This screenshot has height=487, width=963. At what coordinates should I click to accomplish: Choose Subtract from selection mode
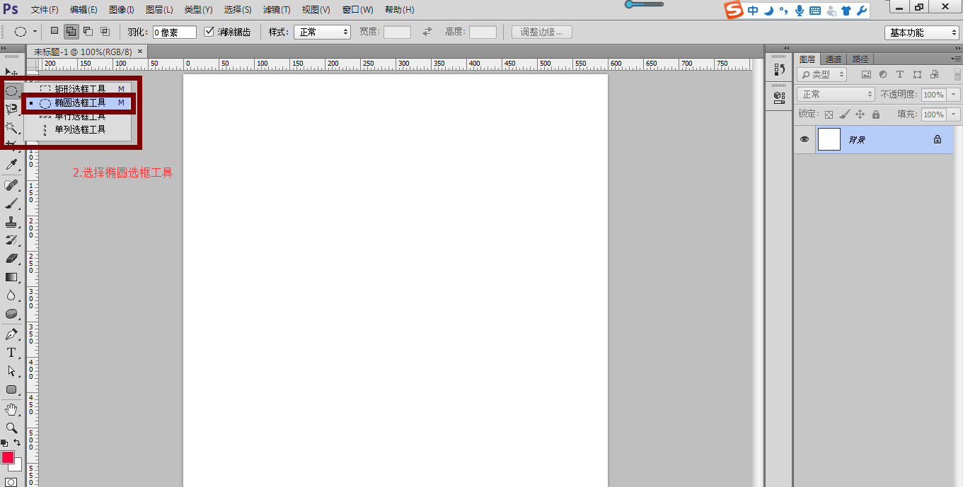88,31
